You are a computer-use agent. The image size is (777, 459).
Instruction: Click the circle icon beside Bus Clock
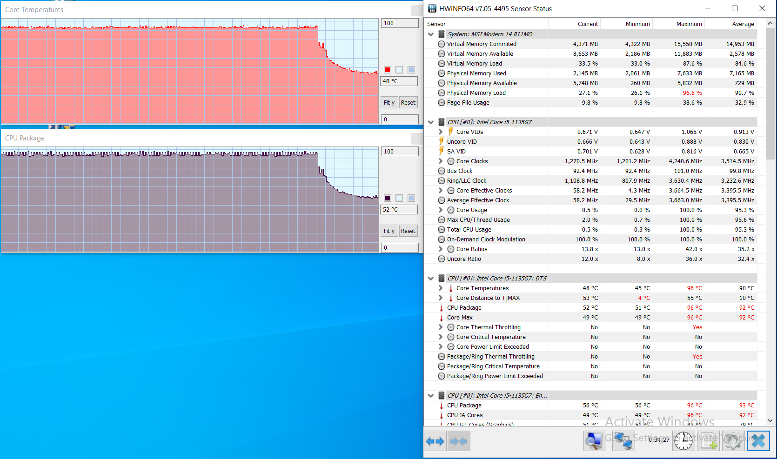pos(442,171)
